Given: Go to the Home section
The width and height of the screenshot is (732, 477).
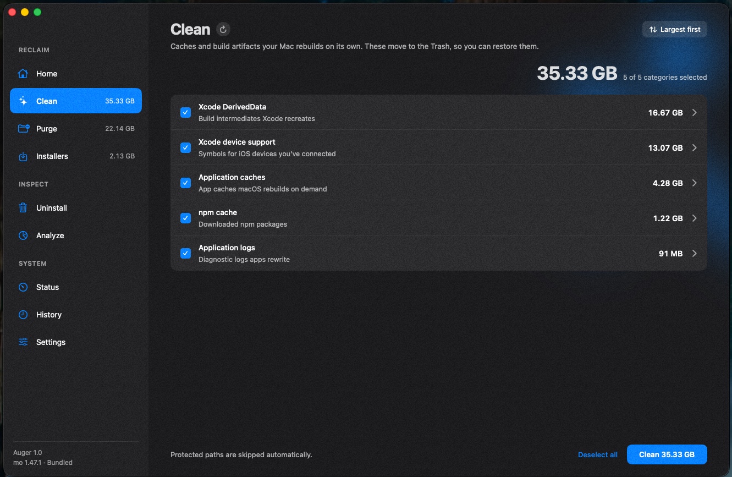Looking at the screenshot, I should pyautogui.click(x=76, y=74).
